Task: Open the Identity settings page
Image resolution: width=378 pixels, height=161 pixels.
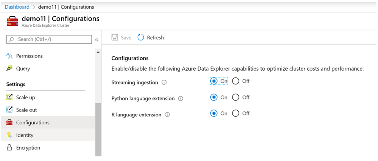Action: click(48, 135)
